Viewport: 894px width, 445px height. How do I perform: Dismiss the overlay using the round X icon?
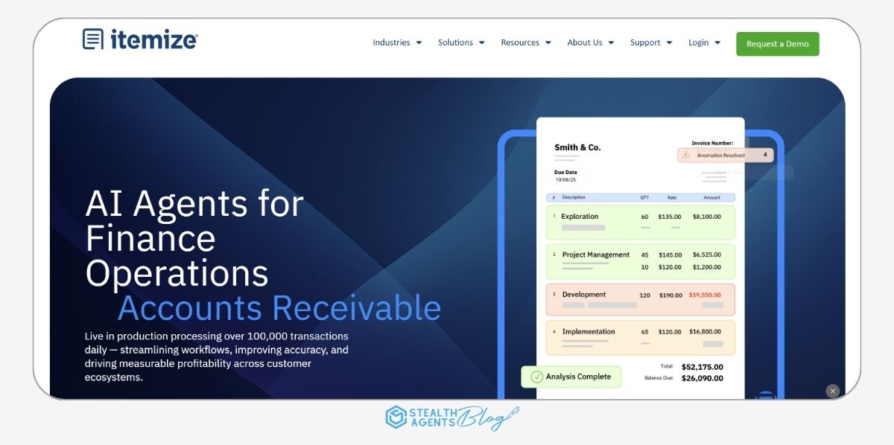coord(832,391)
